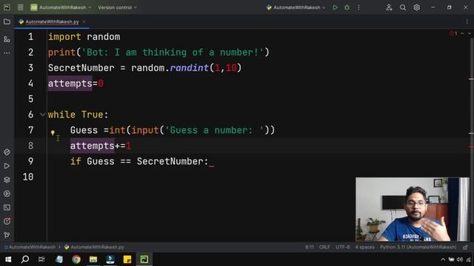Open Search Everywhere magnifier icon
Screen dimensions: 474x266
pyautogui.click(x=403, y=7)
